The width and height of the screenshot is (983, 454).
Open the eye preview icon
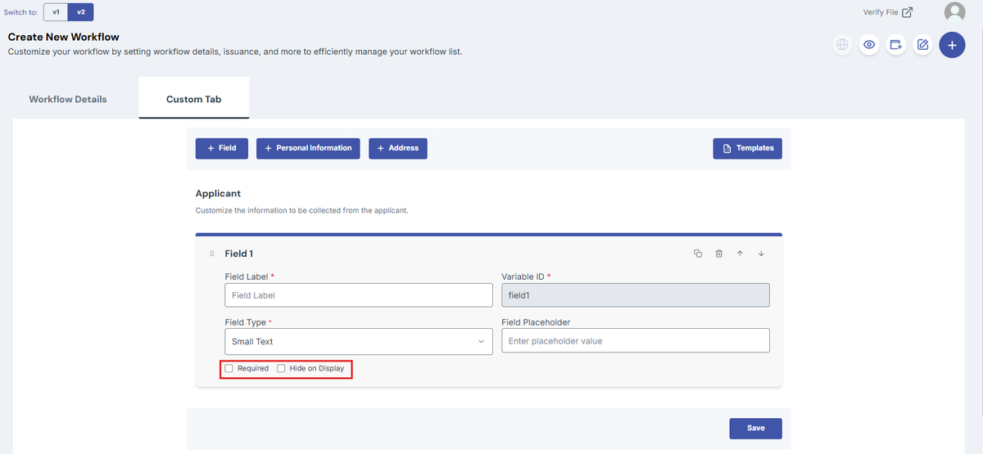pyautogui.click(x=869, y=45)
